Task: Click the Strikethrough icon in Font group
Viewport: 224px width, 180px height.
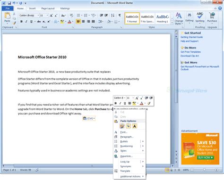Action: [39, 22]
